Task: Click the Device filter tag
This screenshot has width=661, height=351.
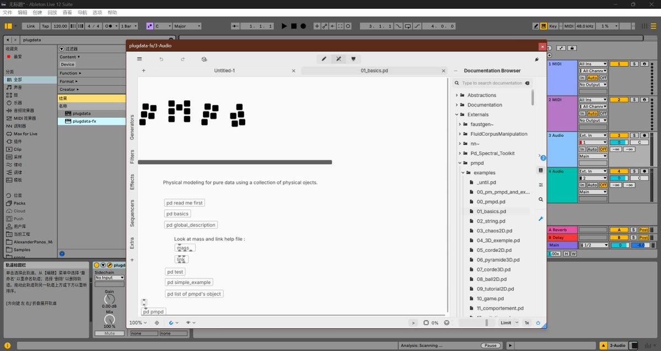Action: (67, 64)
